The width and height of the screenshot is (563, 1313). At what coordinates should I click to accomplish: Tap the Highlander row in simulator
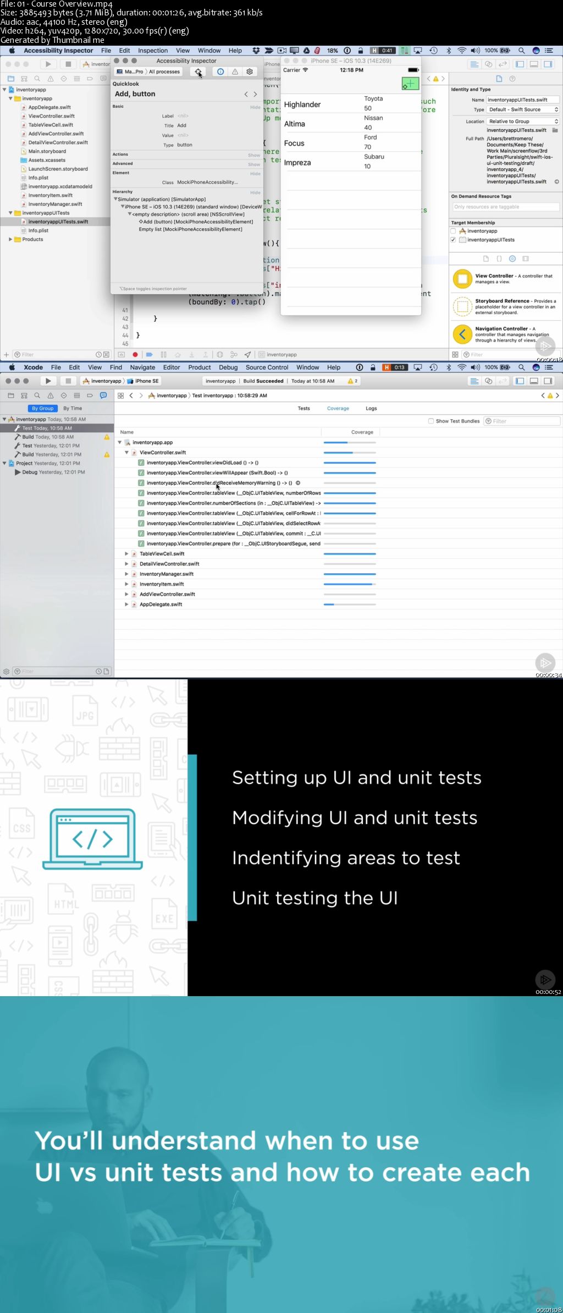point(351,104)
